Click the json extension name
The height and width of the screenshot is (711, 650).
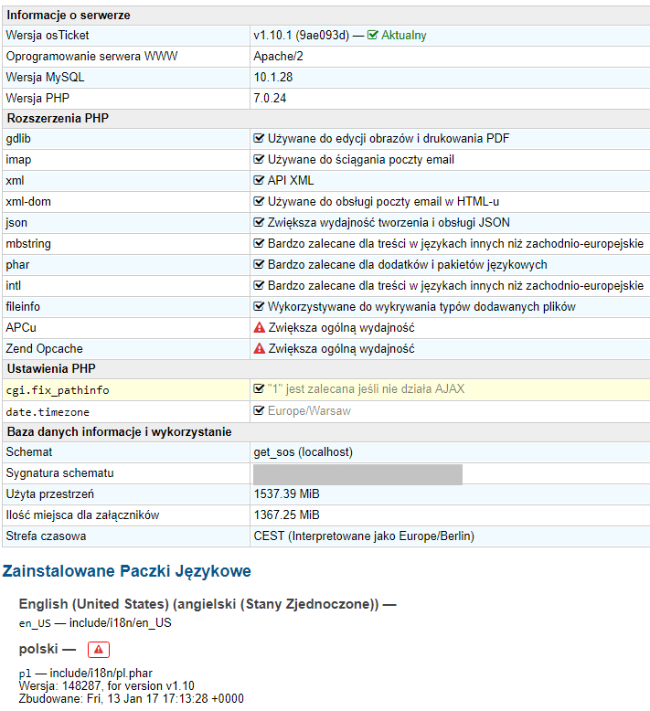(16, 223)
